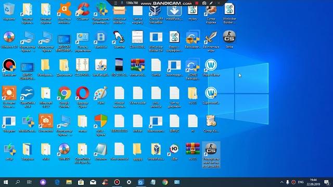Show hidden system tray icons
The height and width of the screenshot is (187, 333).
(281, 182)
